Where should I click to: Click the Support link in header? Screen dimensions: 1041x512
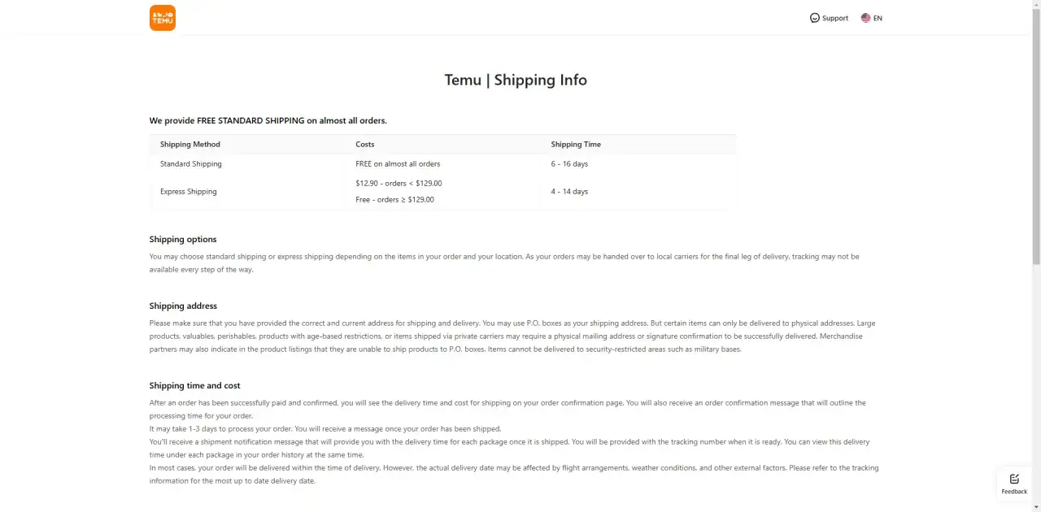[x=835, y=18]
